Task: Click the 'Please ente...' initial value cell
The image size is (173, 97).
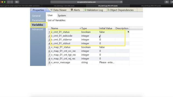Action: 107,63
